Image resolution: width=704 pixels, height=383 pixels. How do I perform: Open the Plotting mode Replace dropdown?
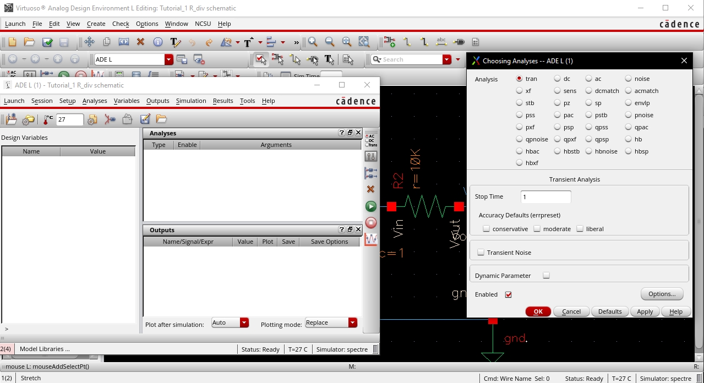pos(352,323)
